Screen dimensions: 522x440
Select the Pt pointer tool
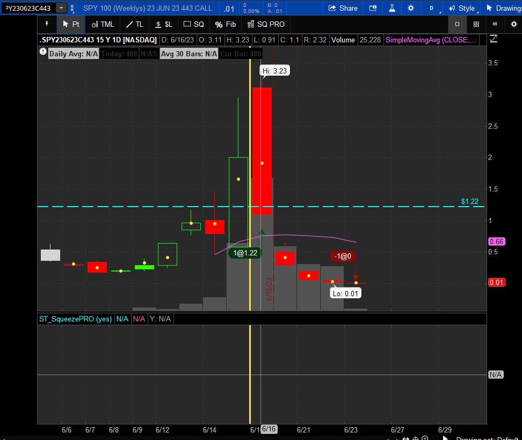tap(71, 24)
